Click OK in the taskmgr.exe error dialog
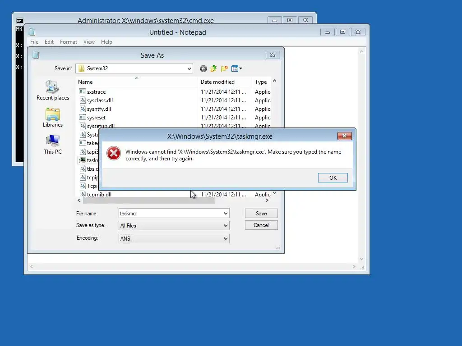The image size is (462, 346). [333, 178]
